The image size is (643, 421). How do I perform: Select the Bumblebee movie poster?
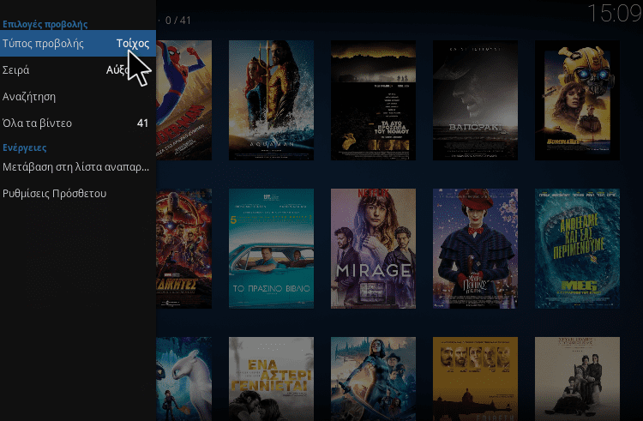577,100
